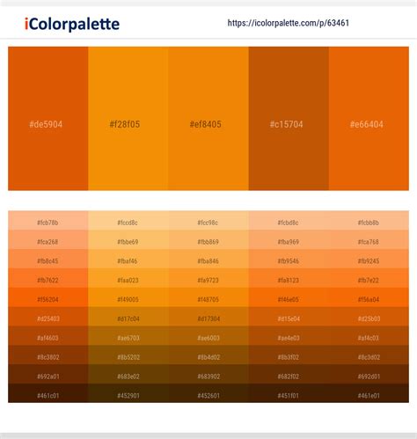The width and height of the screenshot is (417, 439).
Task: Select the large #de5904 color swatch
Action: coord(48,119)
